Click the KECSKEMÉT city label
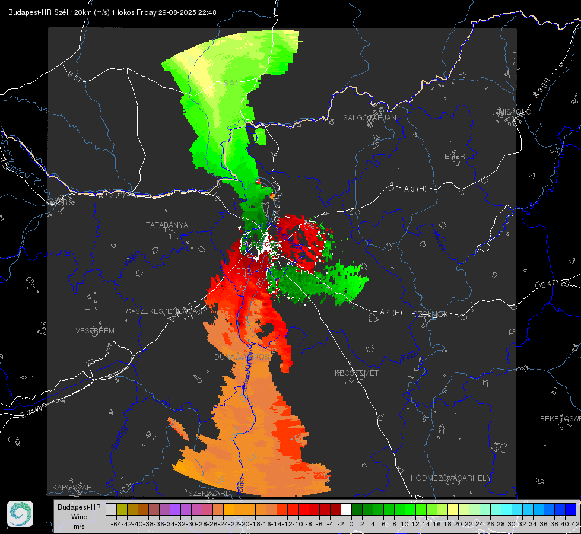This screenshot has width=581, height=534. point(357,373)
